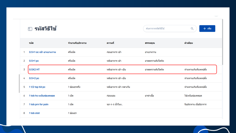
Task: Click รับประทาน เมื่อมีอาการ warning cell
Action: pyautogui.click(x=195, y=104)
